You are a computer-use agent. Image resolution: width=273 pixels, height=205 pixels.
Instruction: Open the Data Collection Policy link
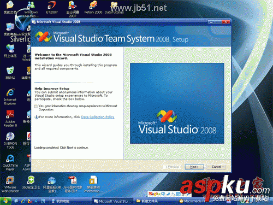pos(98,117)
